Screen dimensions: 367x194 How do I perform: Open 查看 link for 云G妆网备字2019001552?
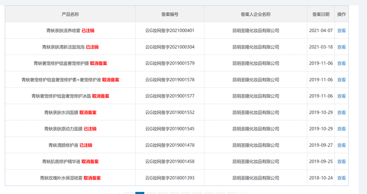341,112
